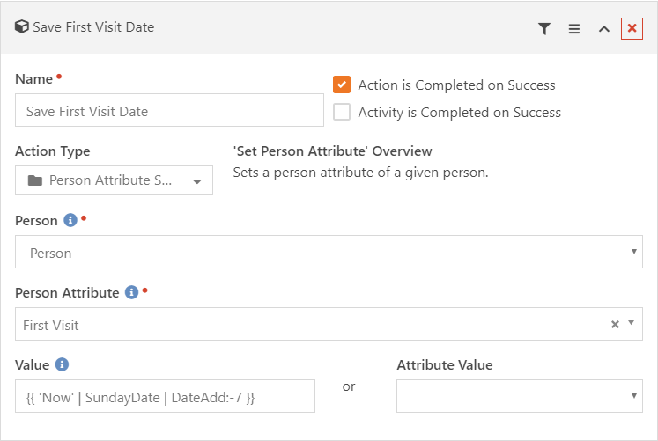Clear the First Visit selection

[615, 324]
